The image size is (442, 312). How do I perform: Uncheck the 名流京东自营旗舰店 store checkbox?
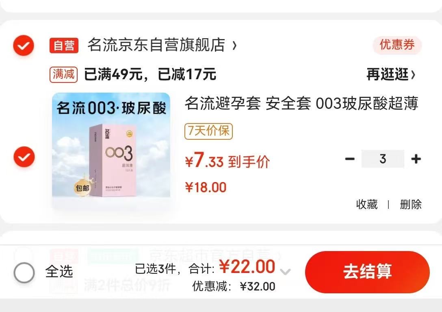(24, 45)
